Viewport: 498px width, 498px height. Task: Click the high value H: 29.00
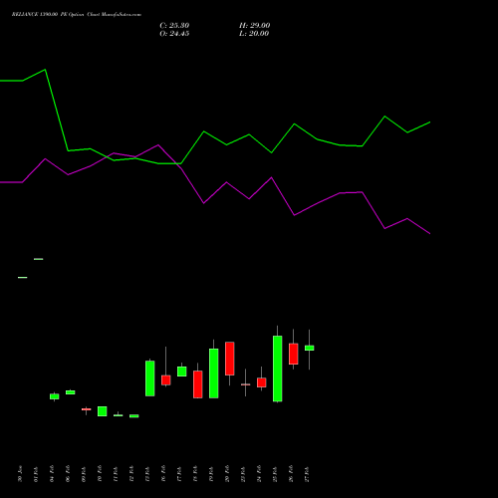click(x=255, y=26)
